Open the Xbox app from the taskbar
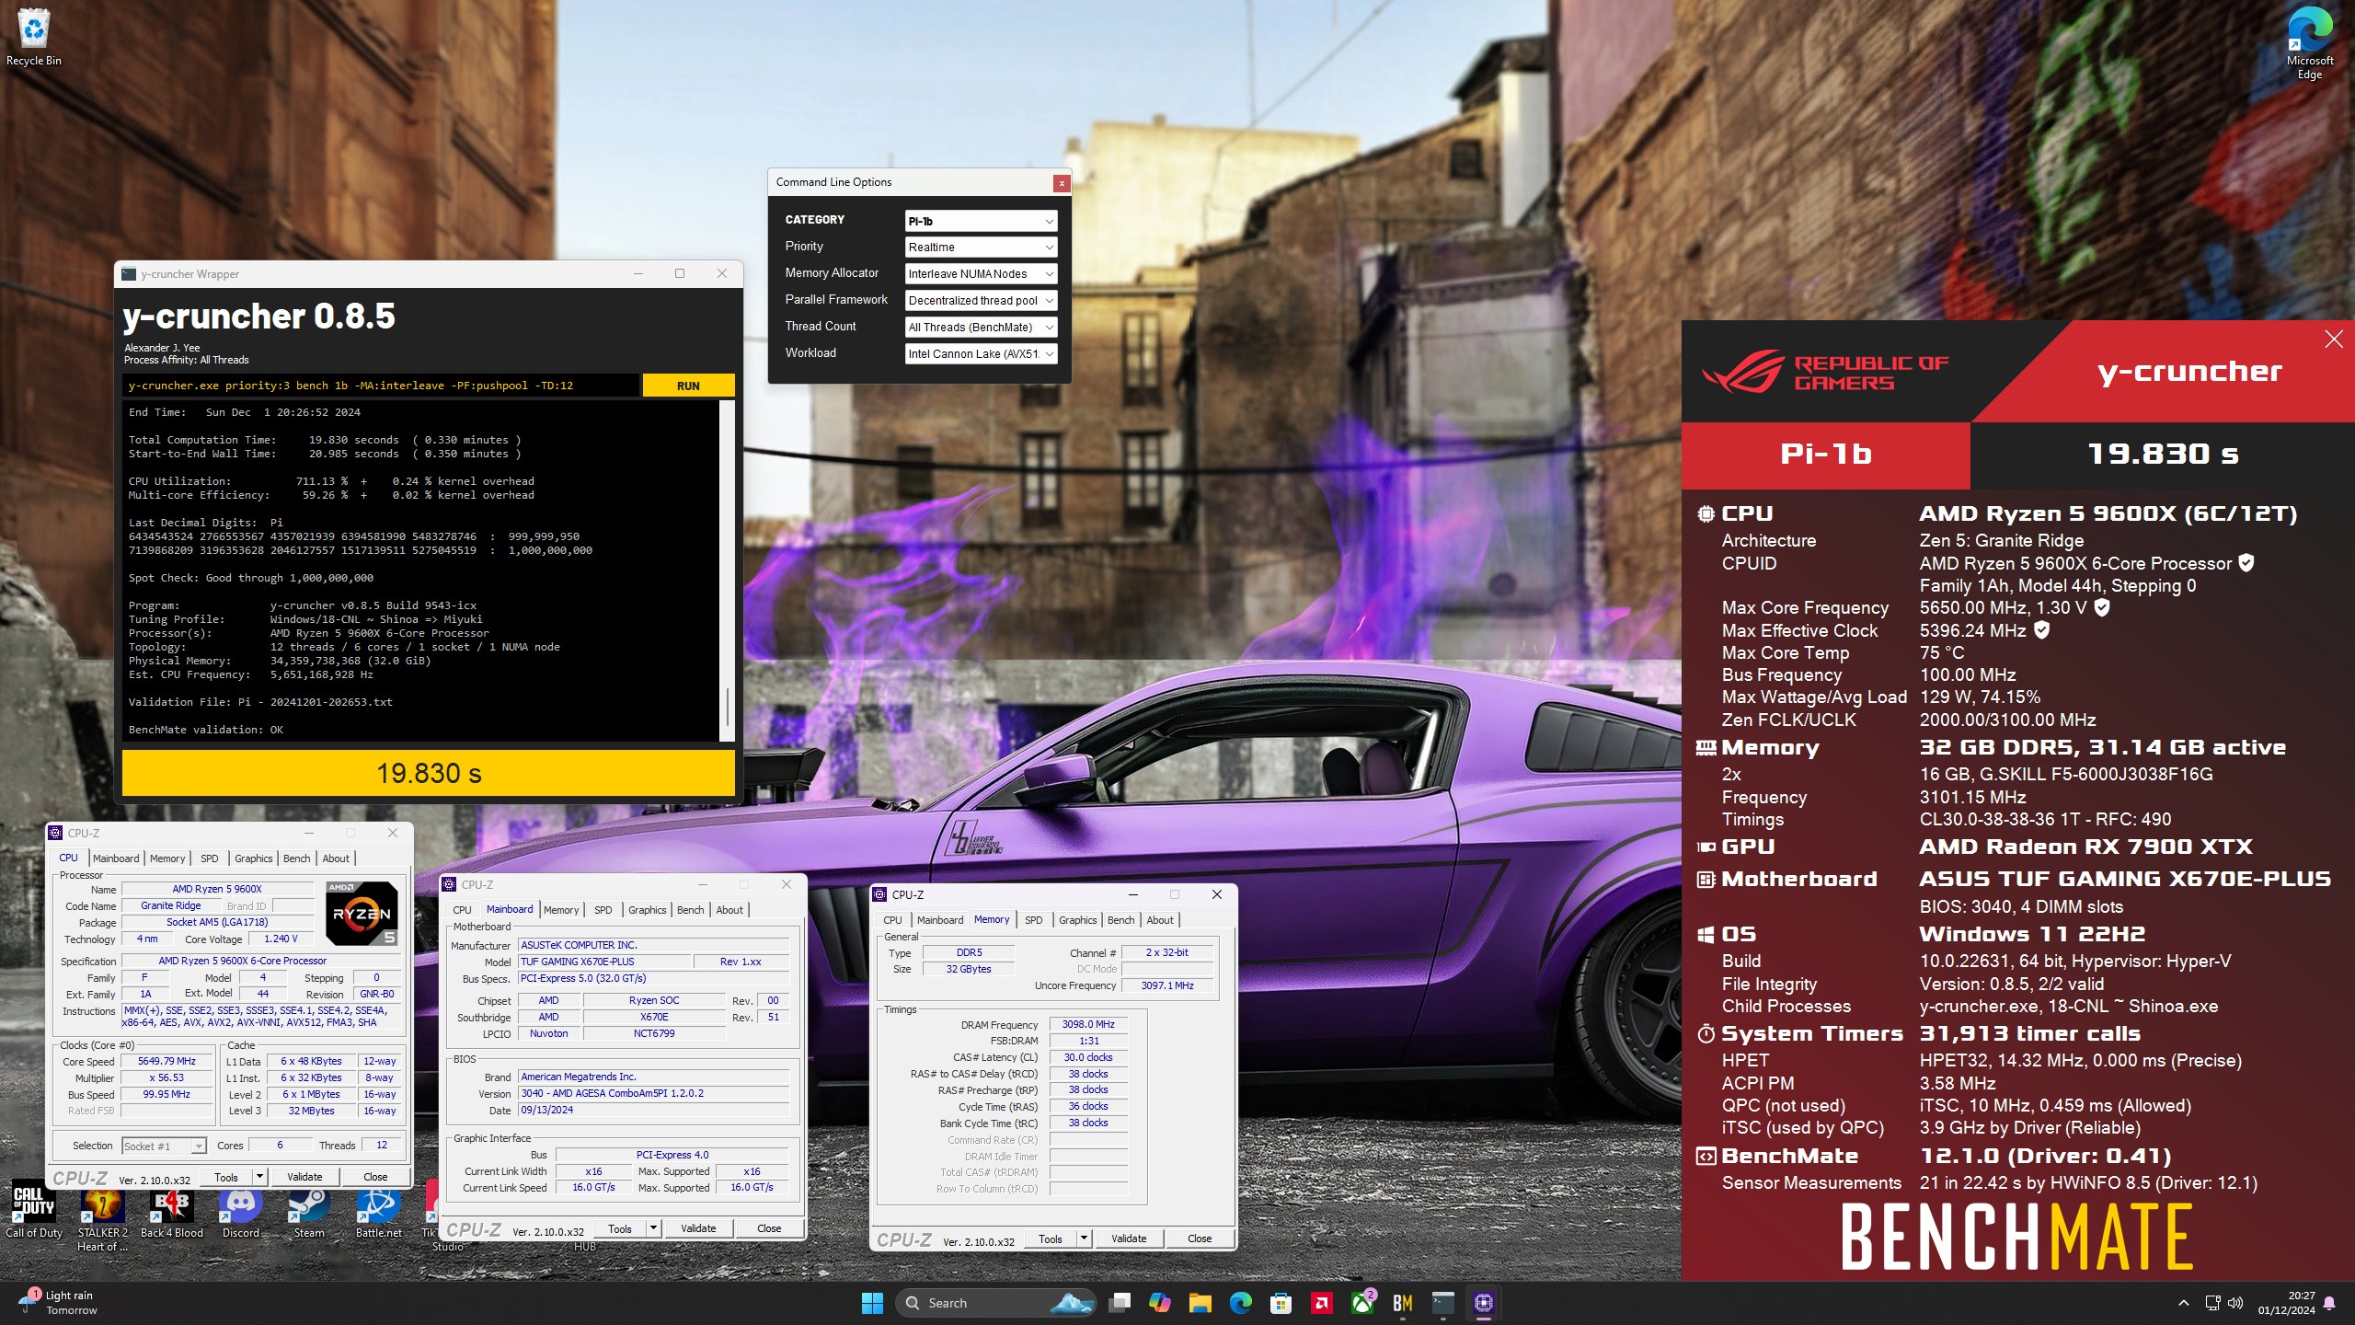This screenshot has height=1325, width=2355. [x=1361, y=1303]
